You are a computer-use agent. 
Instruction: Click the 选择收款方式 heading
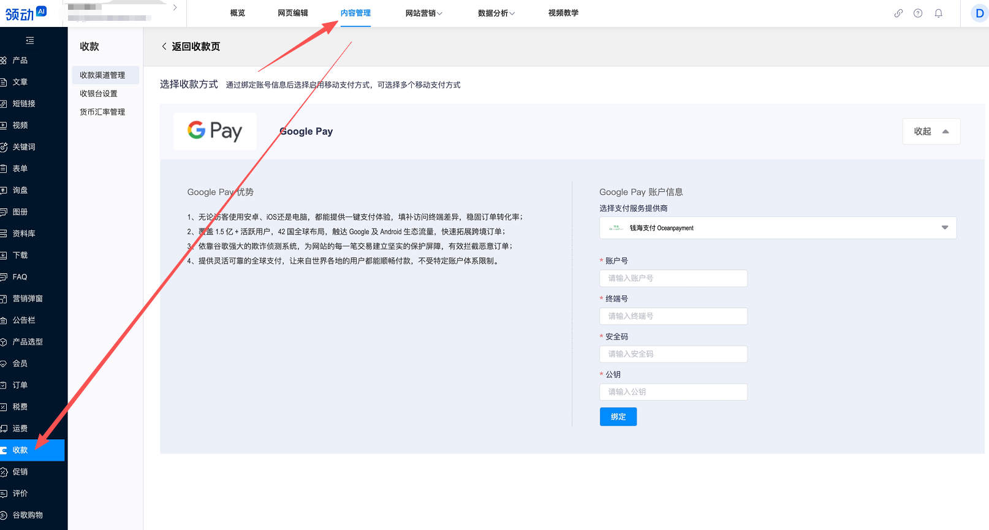coord(189,85)
